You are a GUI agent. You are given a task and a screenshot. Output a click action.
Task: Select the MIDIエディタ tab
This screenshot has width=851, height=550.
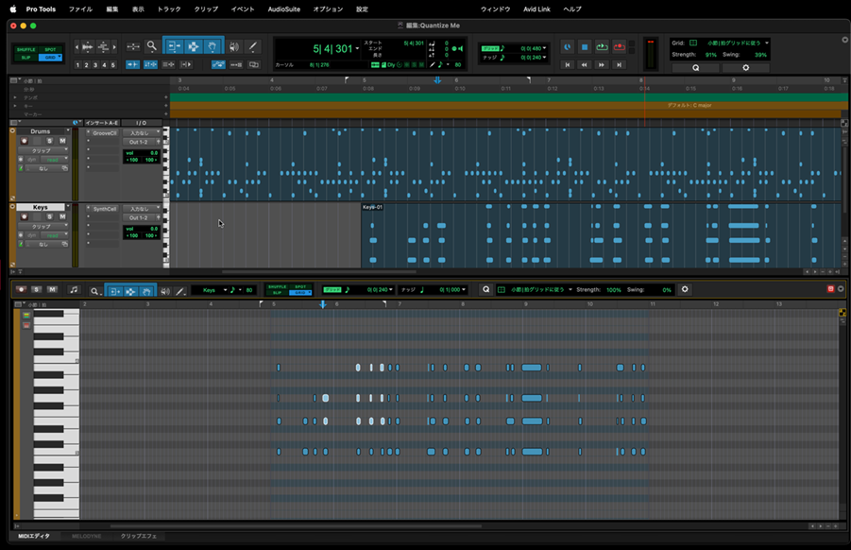coord(34,537)
